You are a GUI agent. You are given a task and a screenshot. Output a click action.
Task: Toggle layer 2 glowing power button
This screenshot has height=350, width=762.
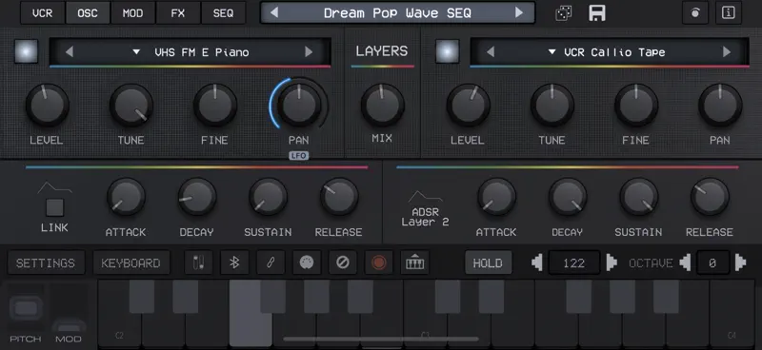[x=447, y=51]
